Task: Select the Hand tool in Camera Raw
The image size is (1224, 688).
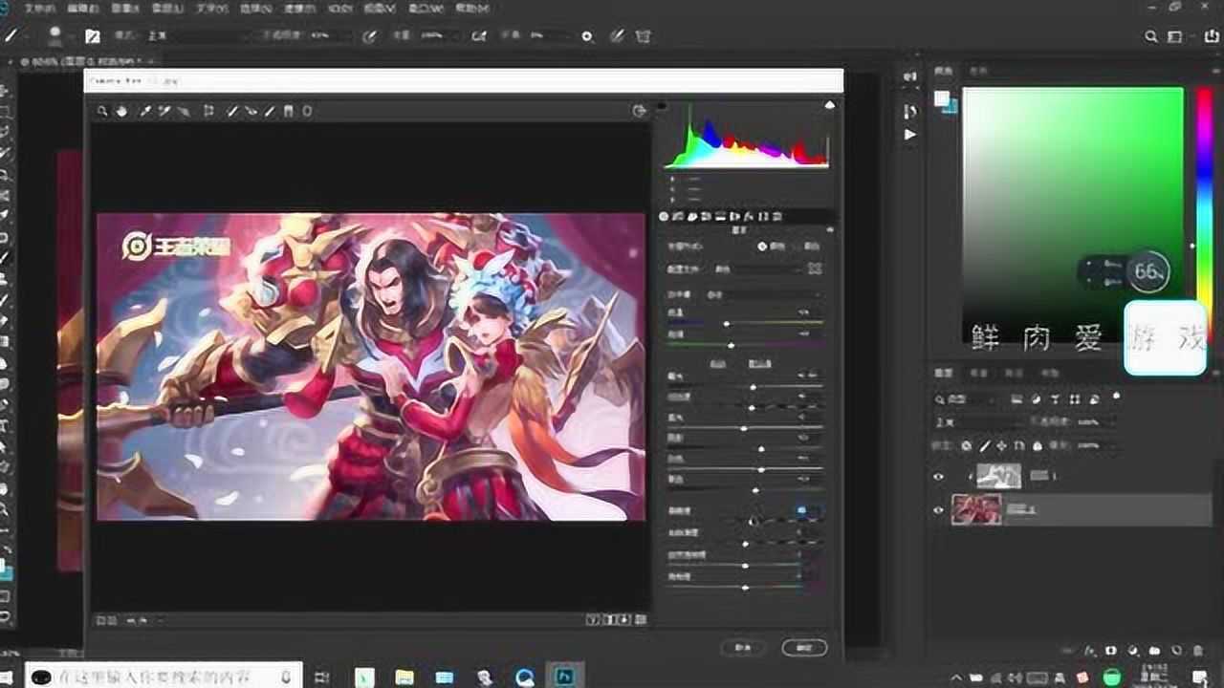Action: [x=122, y=111]
